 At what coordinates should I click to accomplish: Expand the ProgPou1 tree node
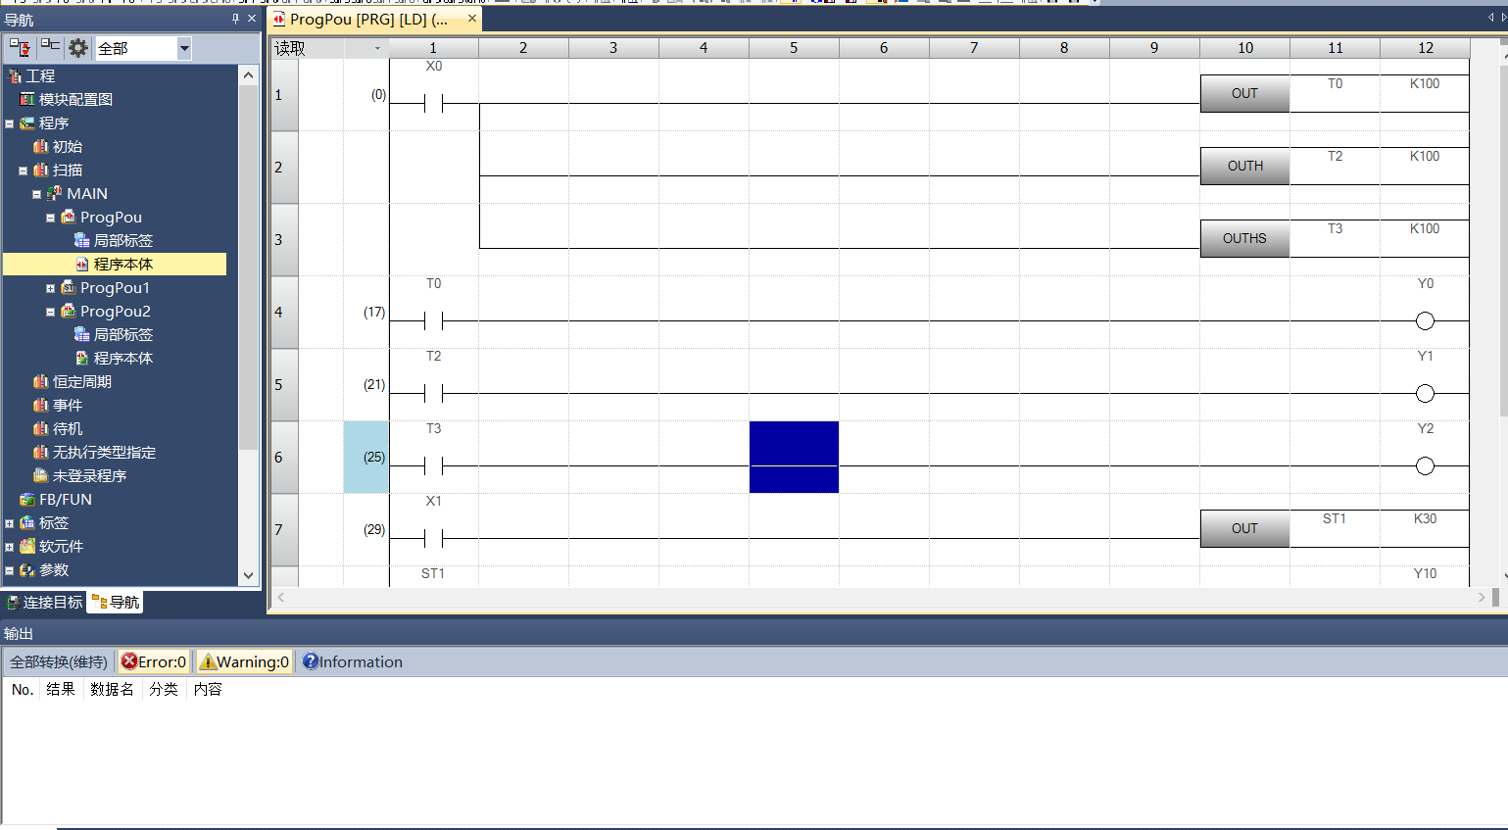[x=50, y=288]
